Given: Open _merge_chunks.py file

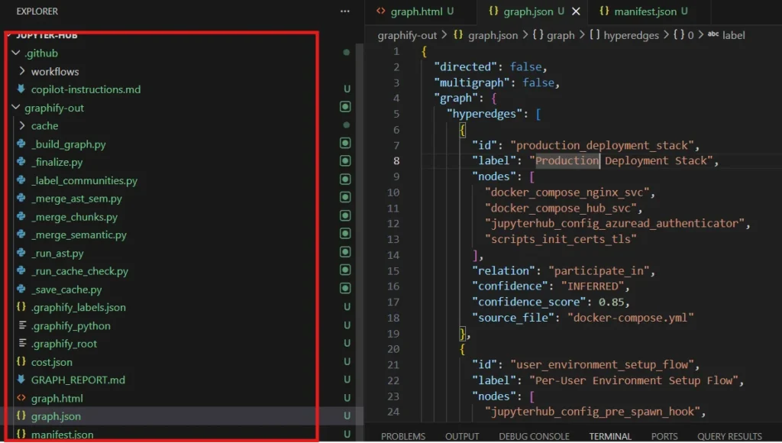Looking at the screenshot, I should [x=74, y=217].
